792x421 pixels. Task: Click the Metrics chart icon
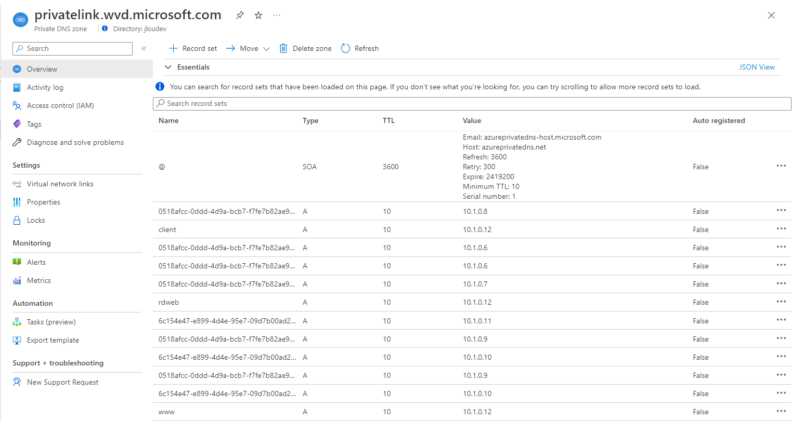point(17,280)
